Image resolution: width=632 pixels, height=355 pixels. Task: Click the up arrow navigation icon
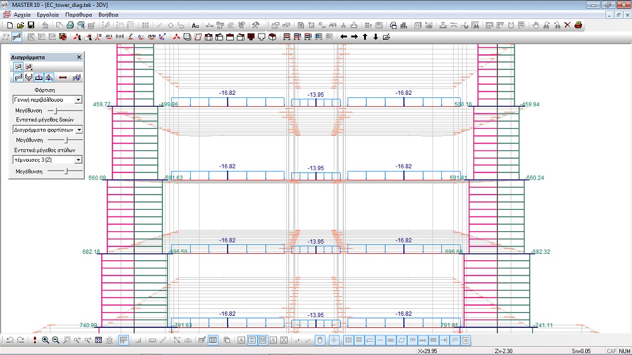[x=365, y=37]
